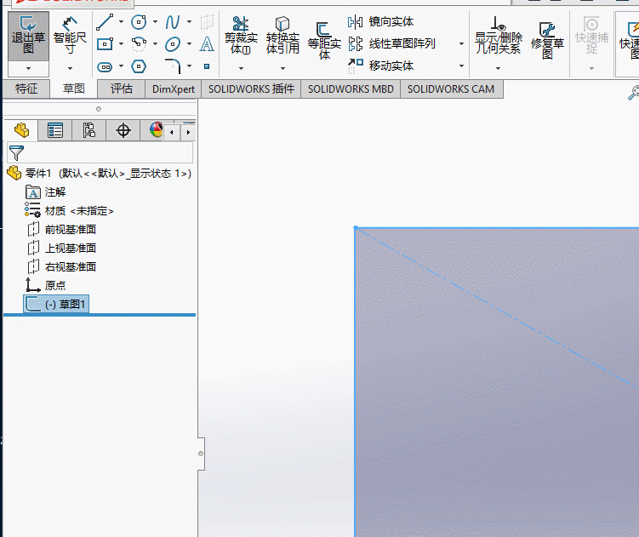The height and width of the screenshot is (537, 639).
Task: Click the Trim Entities (剪裁实体) tool
Action: (241, 36)
